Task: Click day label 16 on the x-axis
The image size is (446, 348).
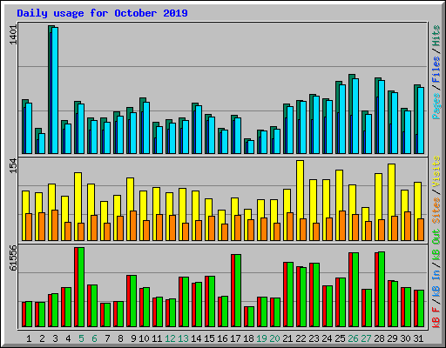Action: 222,338
